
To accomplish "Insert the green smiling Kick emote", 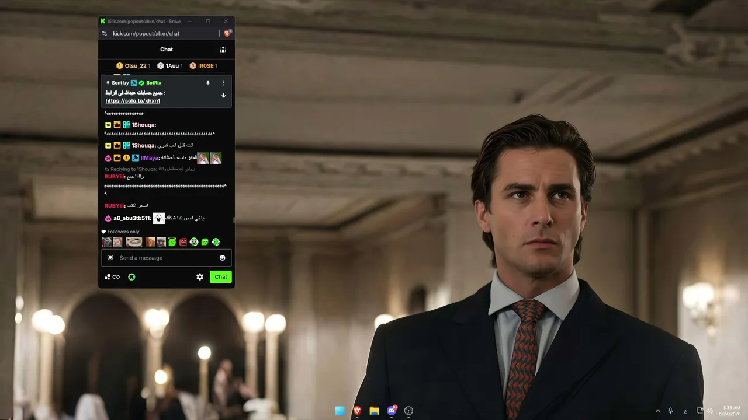I will (205, 242).
